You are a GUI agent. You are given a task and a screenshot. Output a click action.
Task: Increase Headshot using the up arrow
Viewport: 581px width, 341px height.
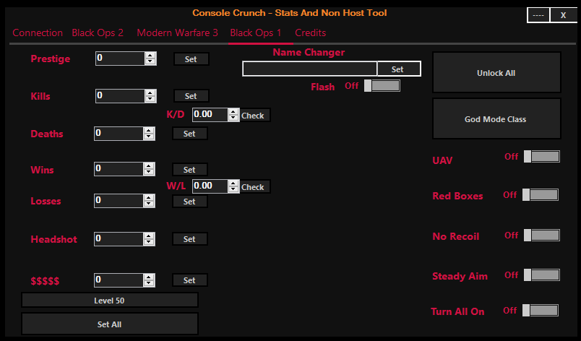click(x=149, y=236)
